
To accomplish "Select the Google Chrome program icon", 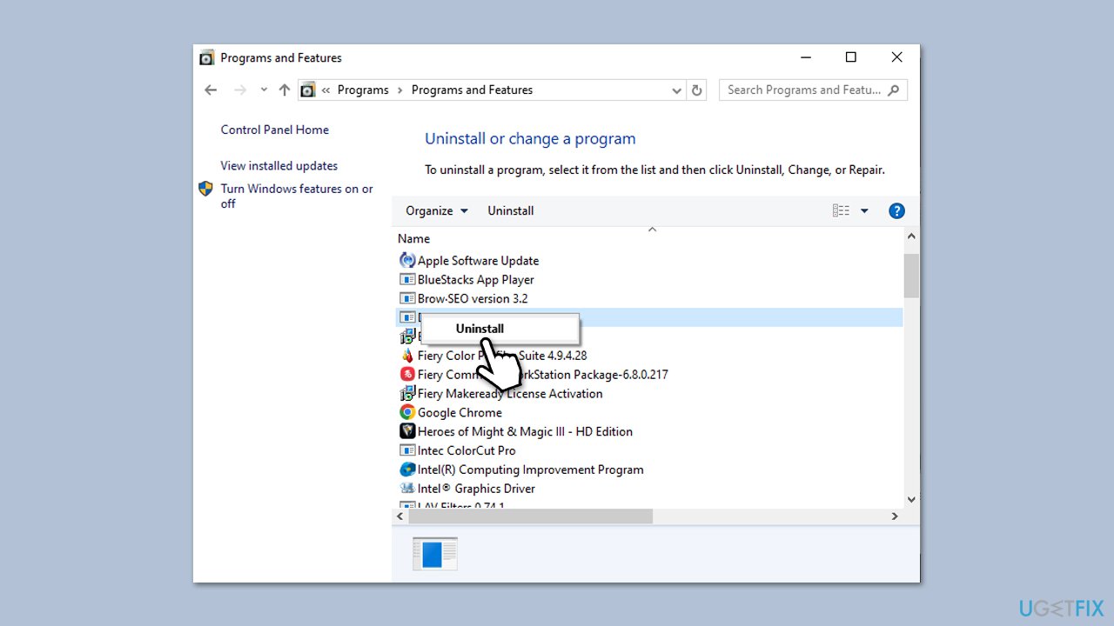I will [407, 413].
